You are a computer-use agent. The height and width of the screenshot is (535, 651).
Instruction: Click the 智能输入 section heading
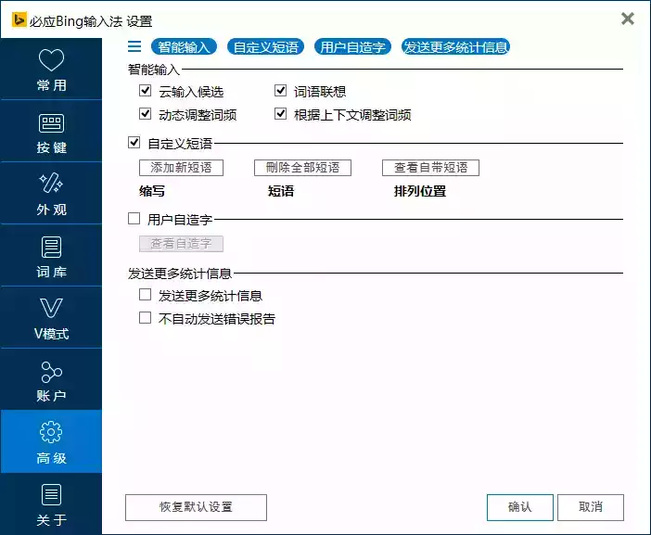coord(154,70)
